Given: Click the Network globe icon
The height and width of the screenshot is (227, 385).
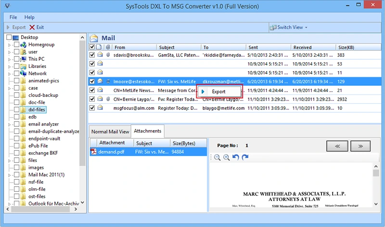Looking at the screenshot, I should tap(23, 73).
